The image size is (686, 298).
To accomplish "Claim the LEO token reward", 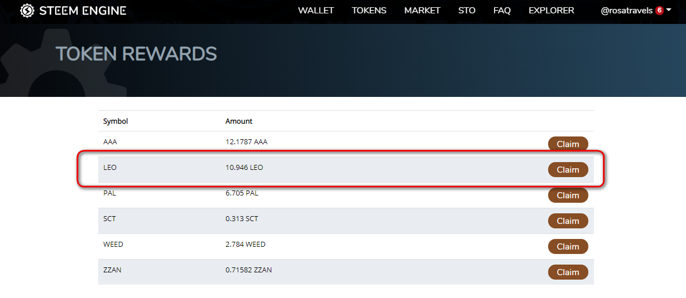I will (x=568, y=169).
